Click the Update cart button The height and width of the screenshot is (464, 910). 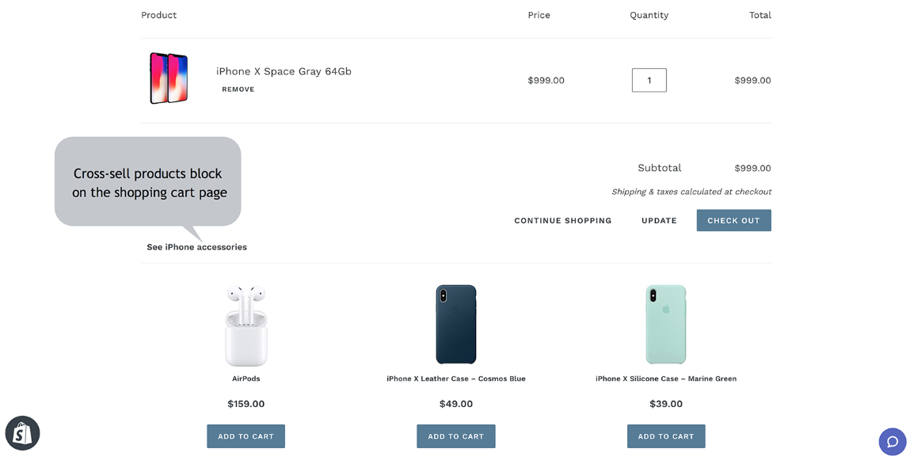659,221
